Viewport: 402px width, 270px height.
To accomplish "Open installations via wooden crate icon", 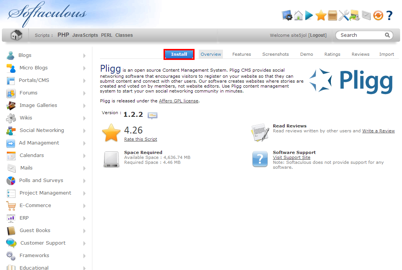I will (x=332, y=16).
